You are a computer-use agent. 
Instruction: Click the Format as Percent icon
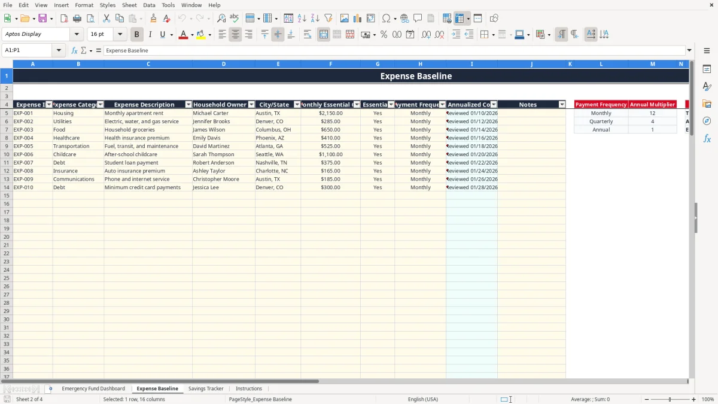(384, 35)
